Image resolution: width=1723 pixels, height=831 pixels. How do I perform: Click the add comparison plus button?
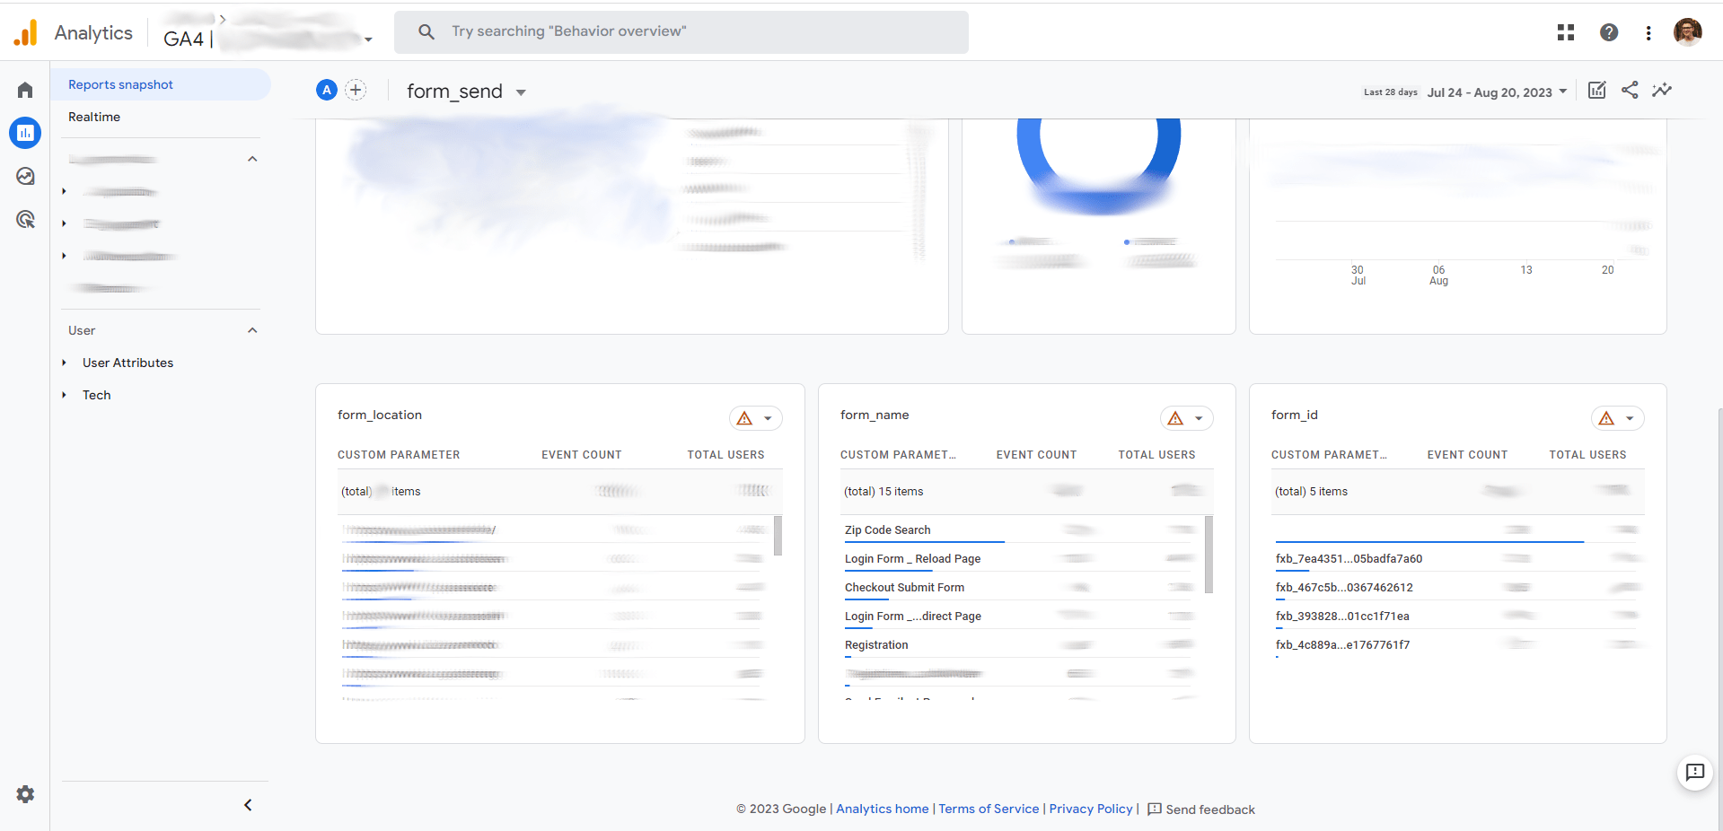[356, 90]
